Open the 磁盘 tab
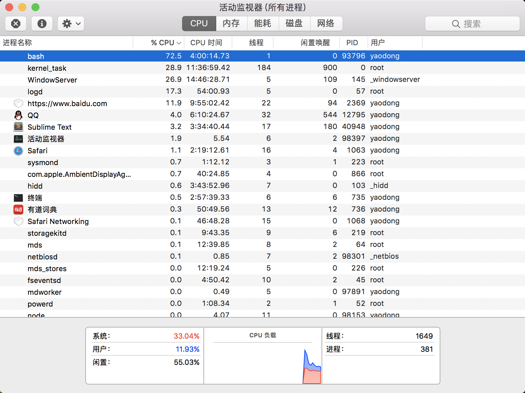The width and height of the screenshot is (525, 393). (x=294, y=24)
